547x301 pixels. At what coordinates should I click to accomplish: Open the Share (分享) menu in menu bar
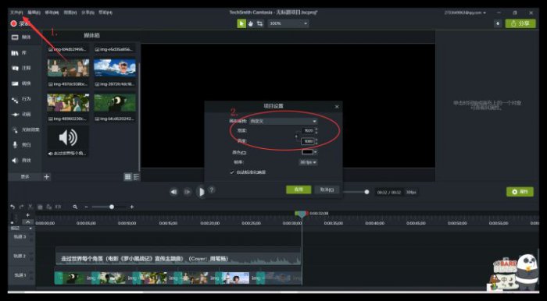coord(88,12)
